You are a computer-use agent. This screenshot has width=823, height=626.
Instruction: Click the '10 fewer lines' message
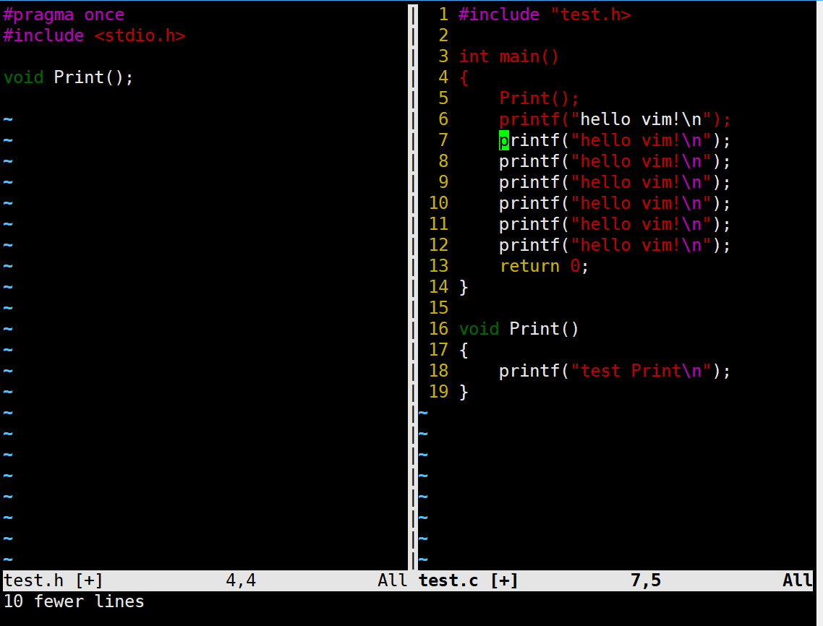point(74,601)
